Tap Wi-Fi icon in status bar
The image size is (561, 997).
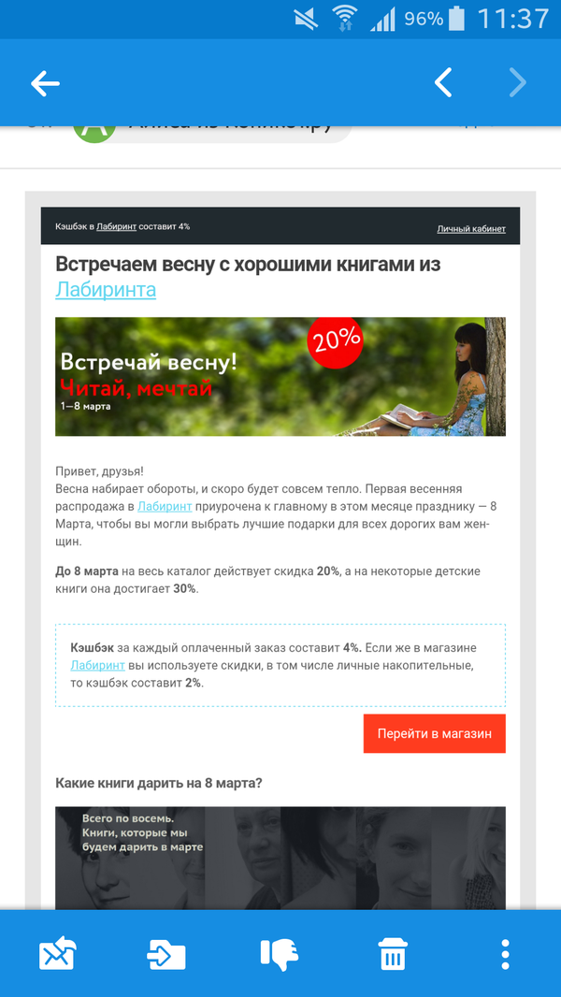(345, 19)
